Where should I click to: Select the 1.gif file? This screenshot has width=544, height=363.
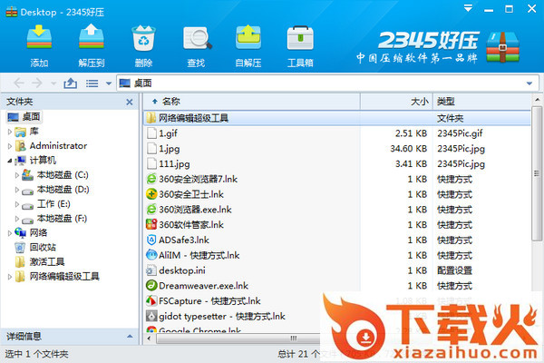pos(169,133)
